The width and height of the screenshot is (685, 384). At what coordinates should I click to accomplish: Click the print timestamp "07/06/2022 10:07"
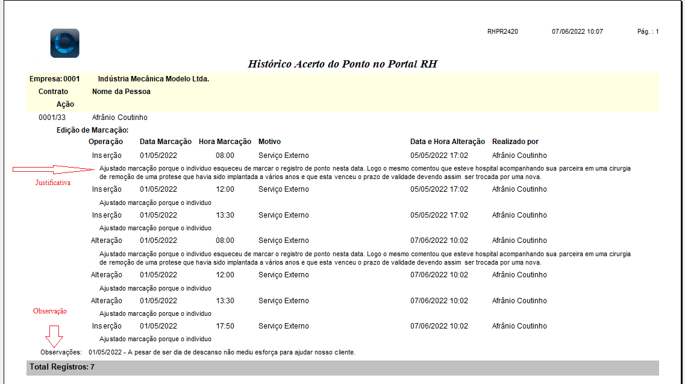click(577, 31)
